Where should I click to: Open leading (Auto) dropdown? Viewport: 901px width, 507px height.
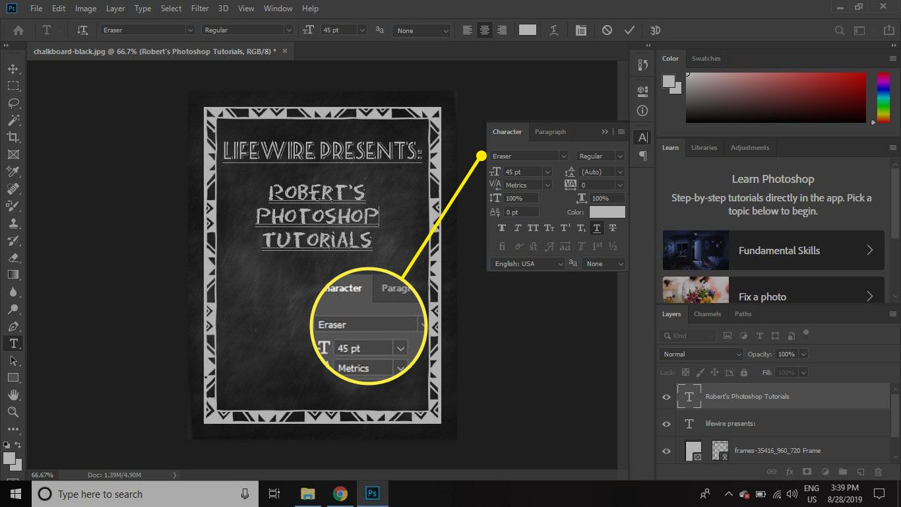click(619, 172)
